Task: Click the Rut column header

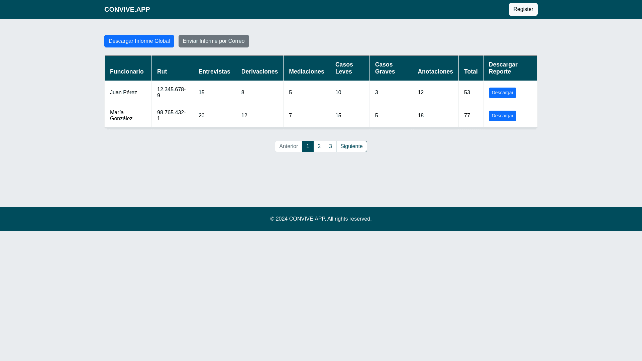Action: tap(162, 72)
